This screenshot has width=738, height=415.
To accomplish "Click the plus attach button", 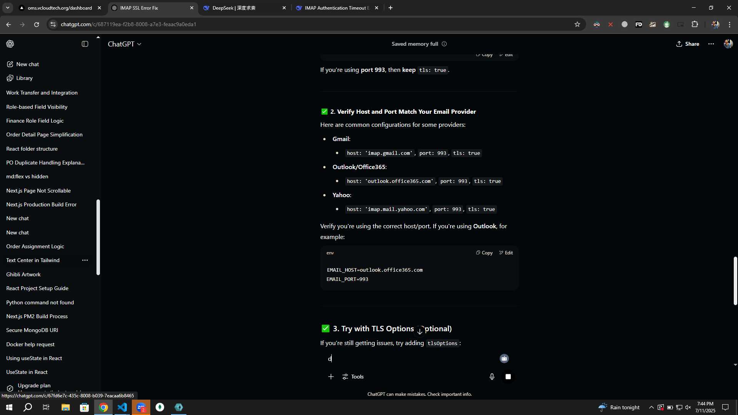I will (x=331, y=377).
